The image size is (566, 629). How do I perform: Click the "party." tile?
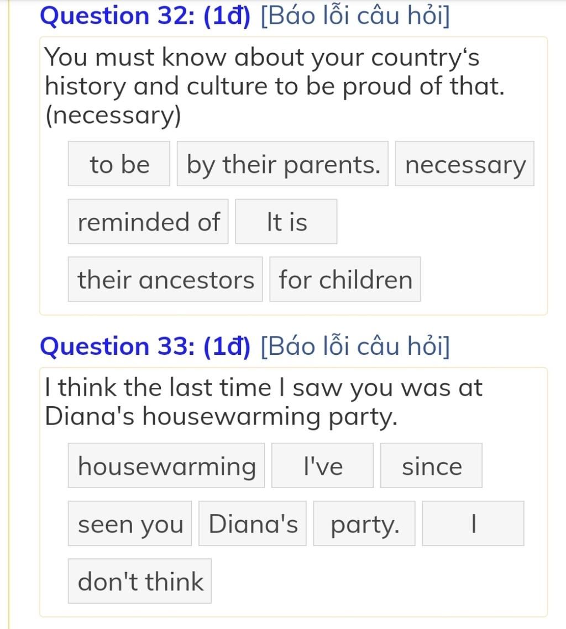pyautogui.click(x=364, y=523)
